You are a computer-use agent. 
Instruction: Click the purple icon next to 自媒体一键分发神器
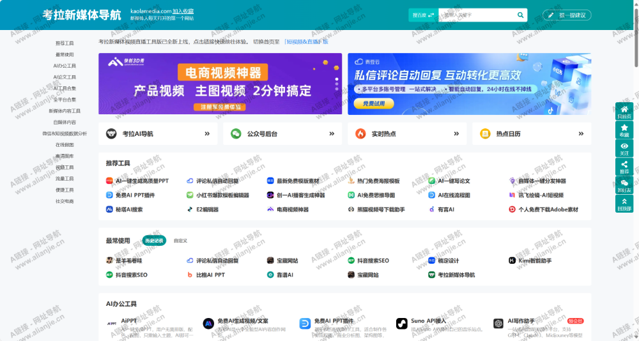click(512, 181)
